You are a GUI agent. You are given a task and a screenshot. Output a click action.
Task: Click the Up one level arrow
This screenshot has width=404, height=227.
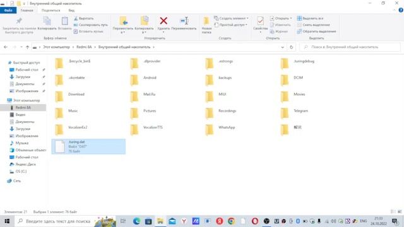coord(27,47)
